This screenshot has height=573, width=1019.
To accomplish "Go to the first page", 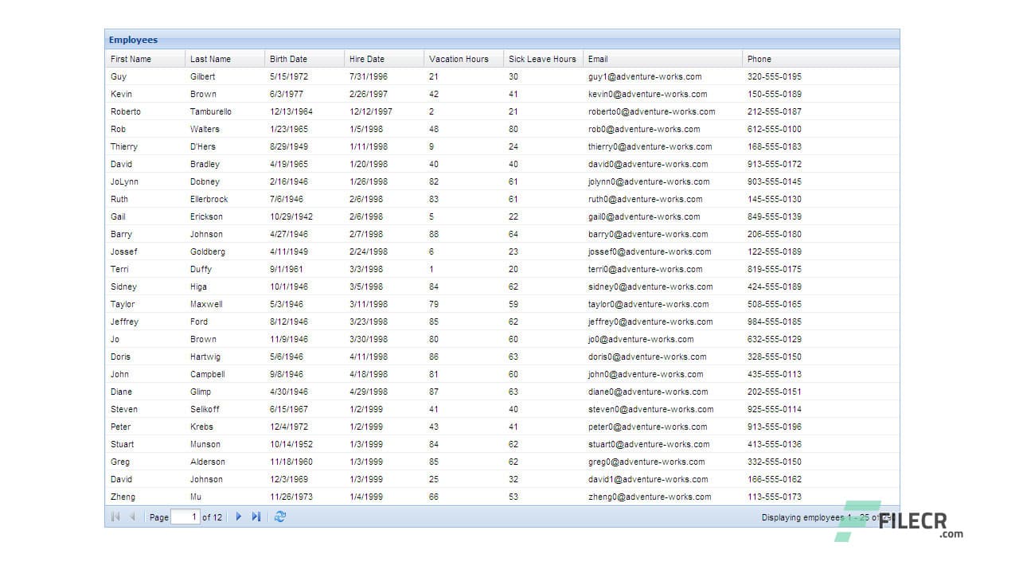I will tap(115, 516).
